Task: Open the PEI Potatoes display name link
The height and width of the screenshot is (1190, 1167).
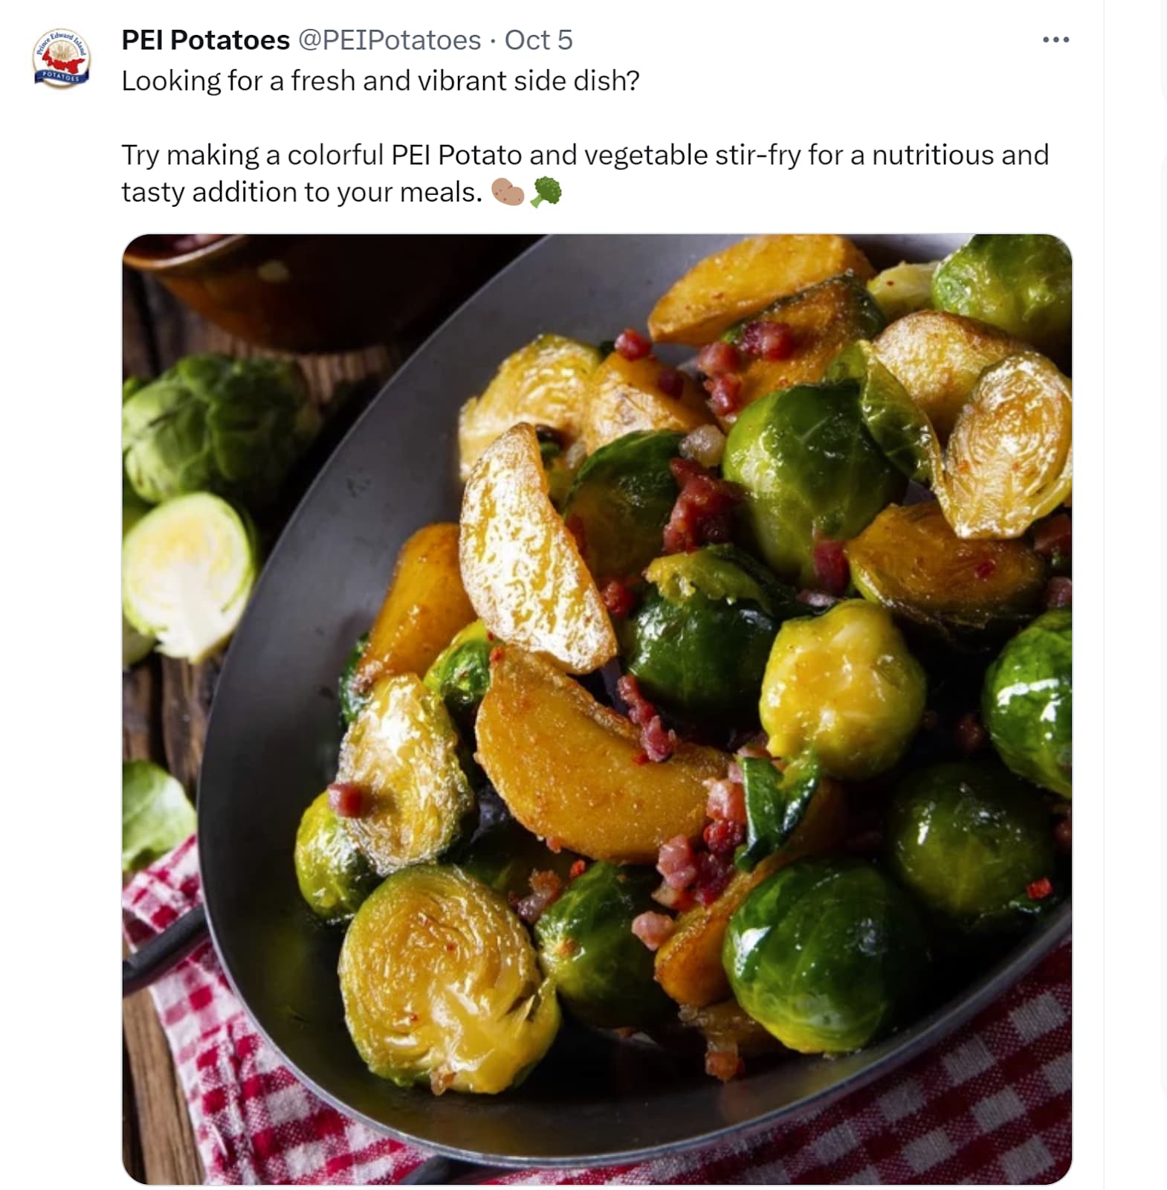Action: tap(205, 40)
